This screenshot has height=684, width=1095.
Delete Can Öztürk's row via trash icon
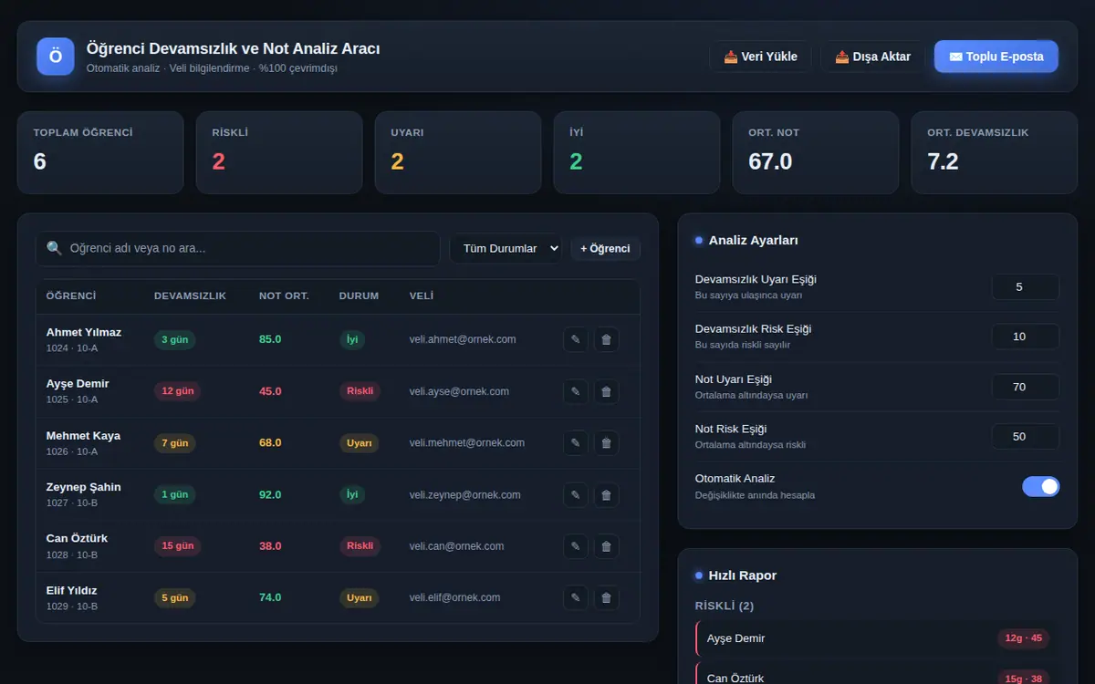606,546
